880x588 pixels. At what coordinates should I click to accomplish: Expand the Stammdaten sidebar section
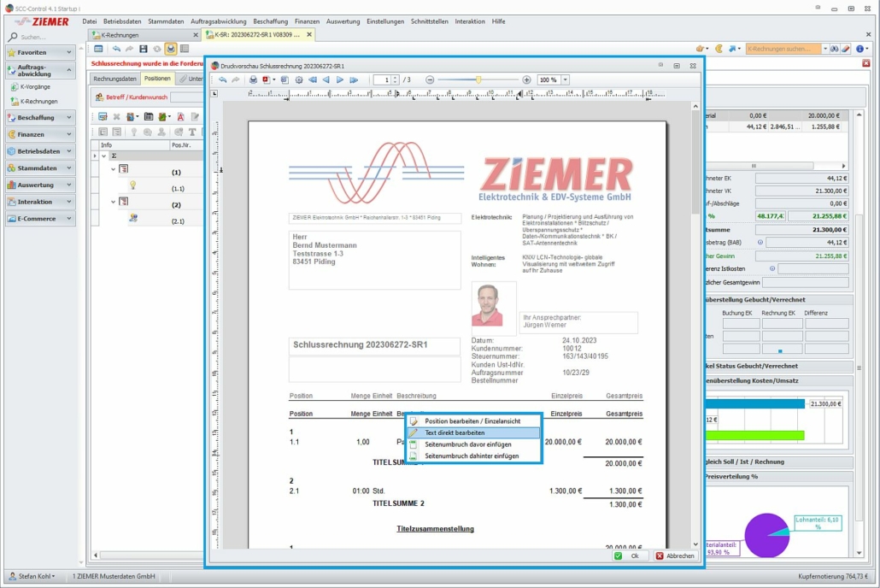point(40,168)
